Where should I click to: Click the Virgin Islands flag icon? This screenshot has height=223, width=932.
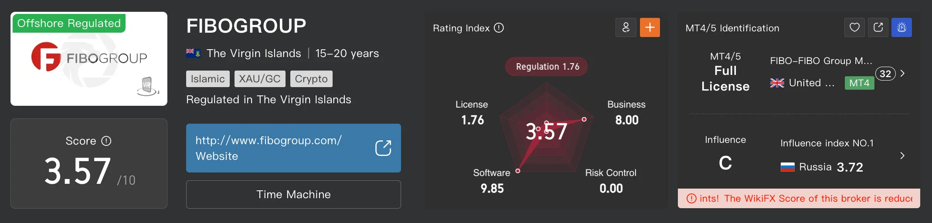click(x=193, y=53)
